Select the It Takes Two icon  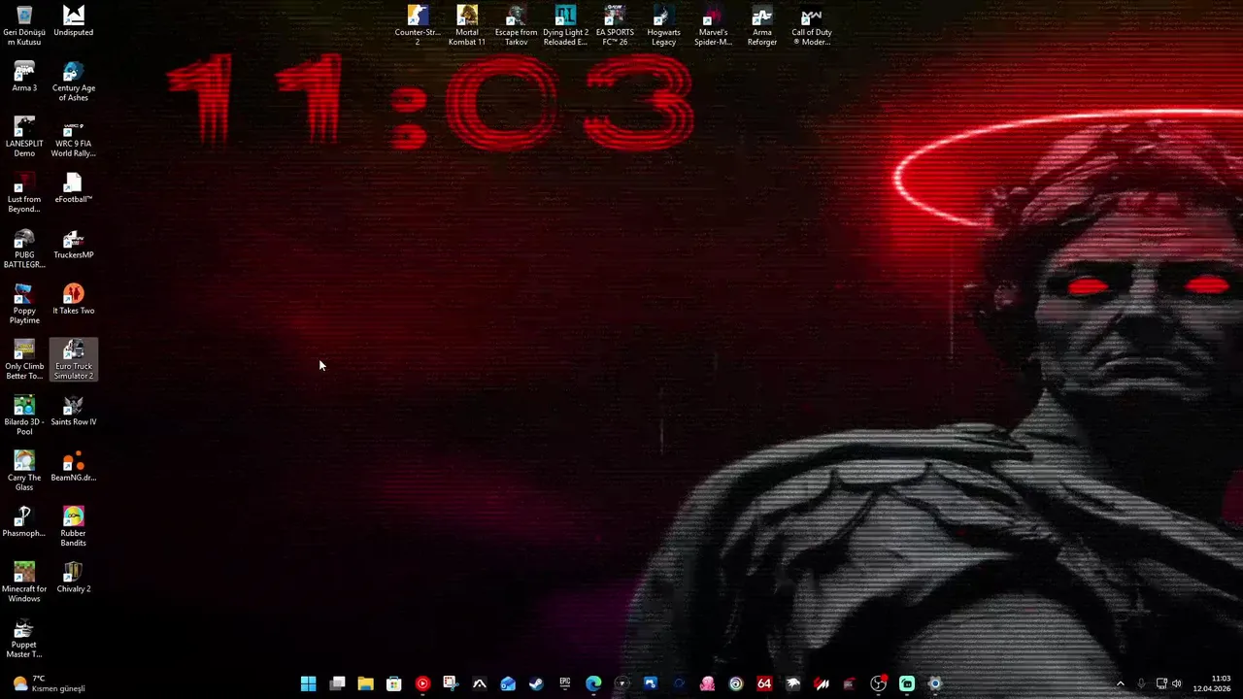tap(73, 299)
